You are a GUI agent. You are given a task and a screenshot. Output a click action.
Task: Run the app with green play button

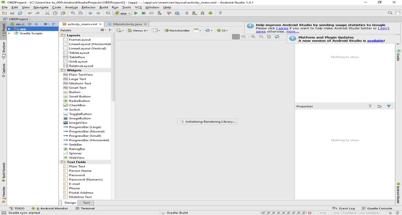[136, 13]
